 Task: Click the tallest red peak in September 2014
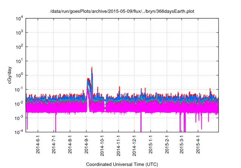click(x=92, y=68)
